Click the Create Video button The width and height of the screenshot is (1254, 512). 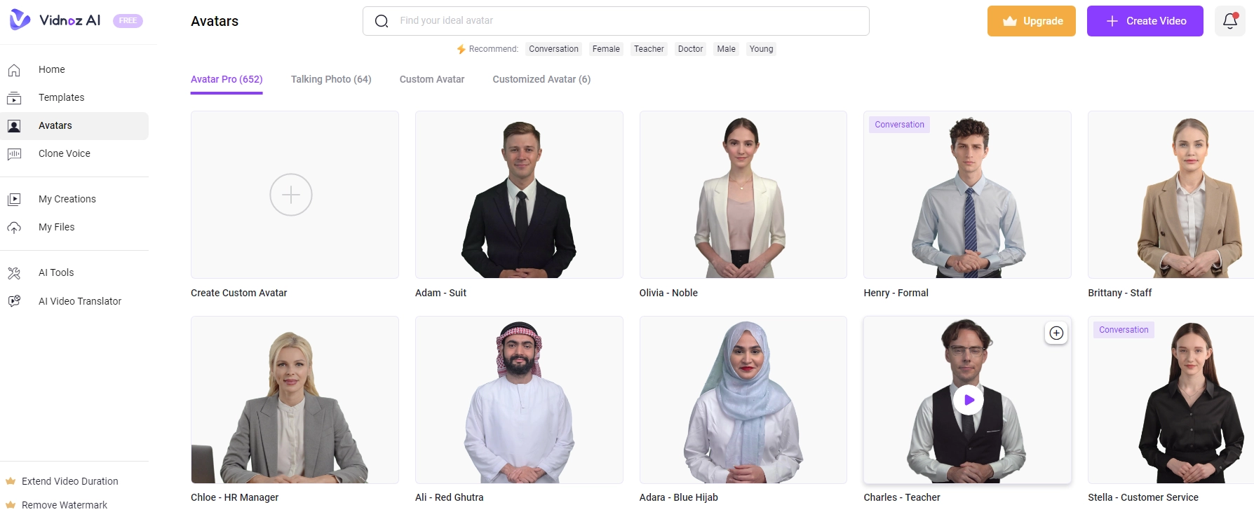[1145, 21]
